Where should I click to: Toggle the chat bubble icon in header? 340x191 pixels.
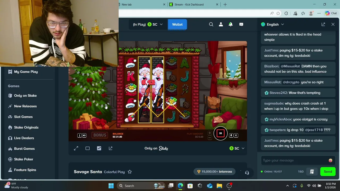(x=241, y=24)
